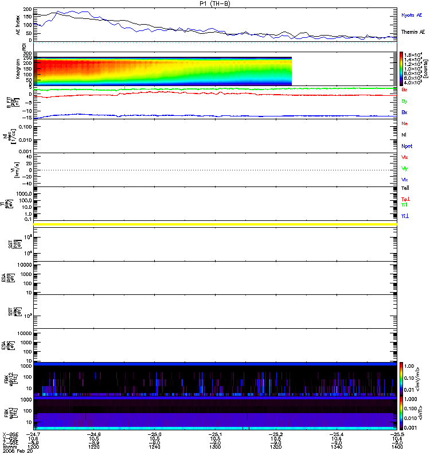This screenshot has width=430, height=459.
Task: Click the "FBK scm1 [Hz]" axis label
Action: pyautogui.click(x=10, y=413)
